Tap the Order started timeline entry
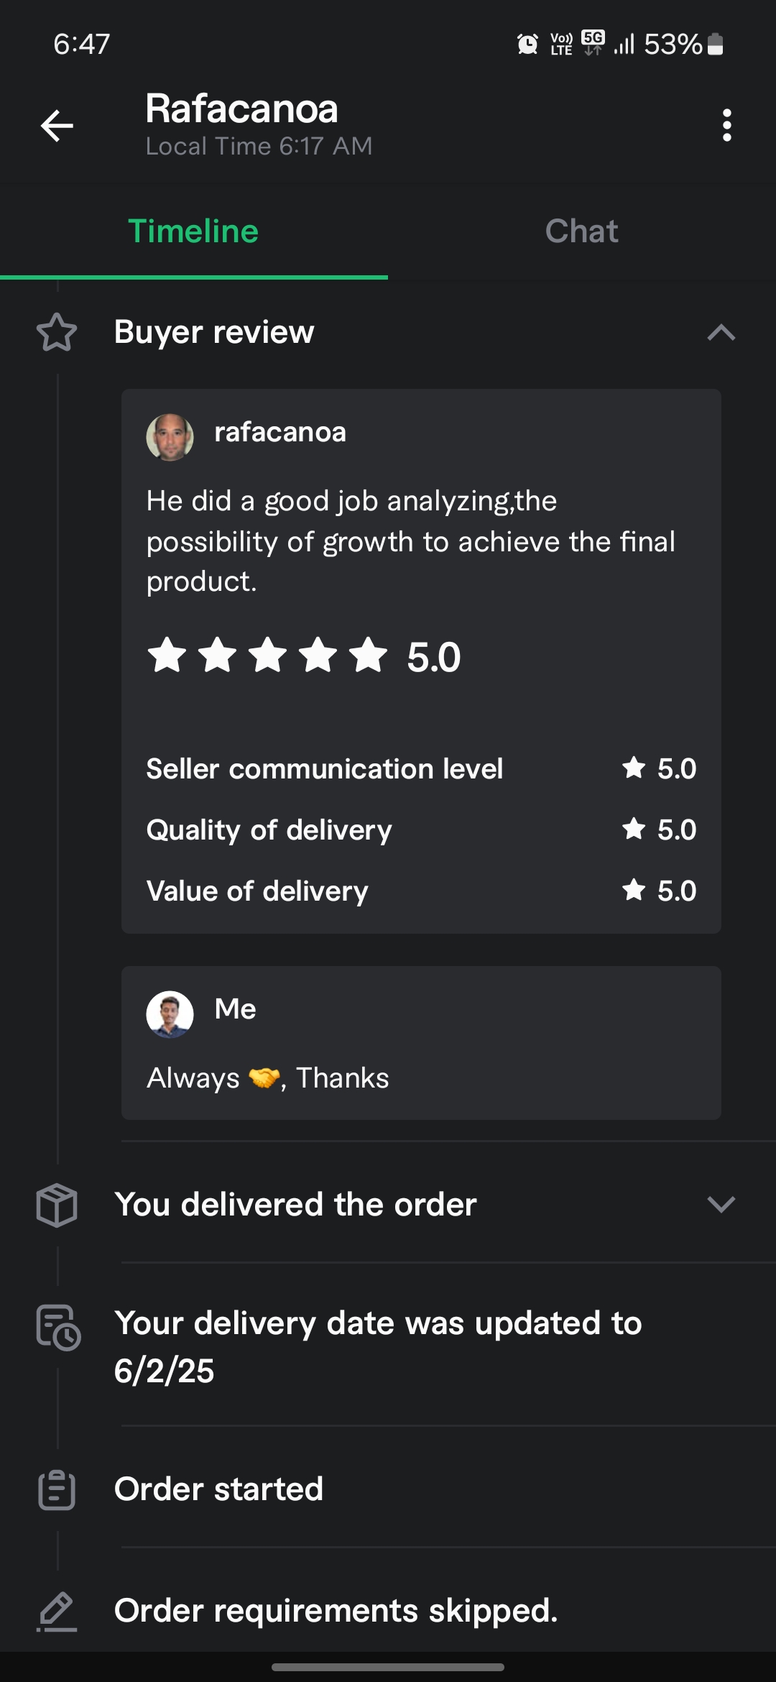 coord(218,1489)
